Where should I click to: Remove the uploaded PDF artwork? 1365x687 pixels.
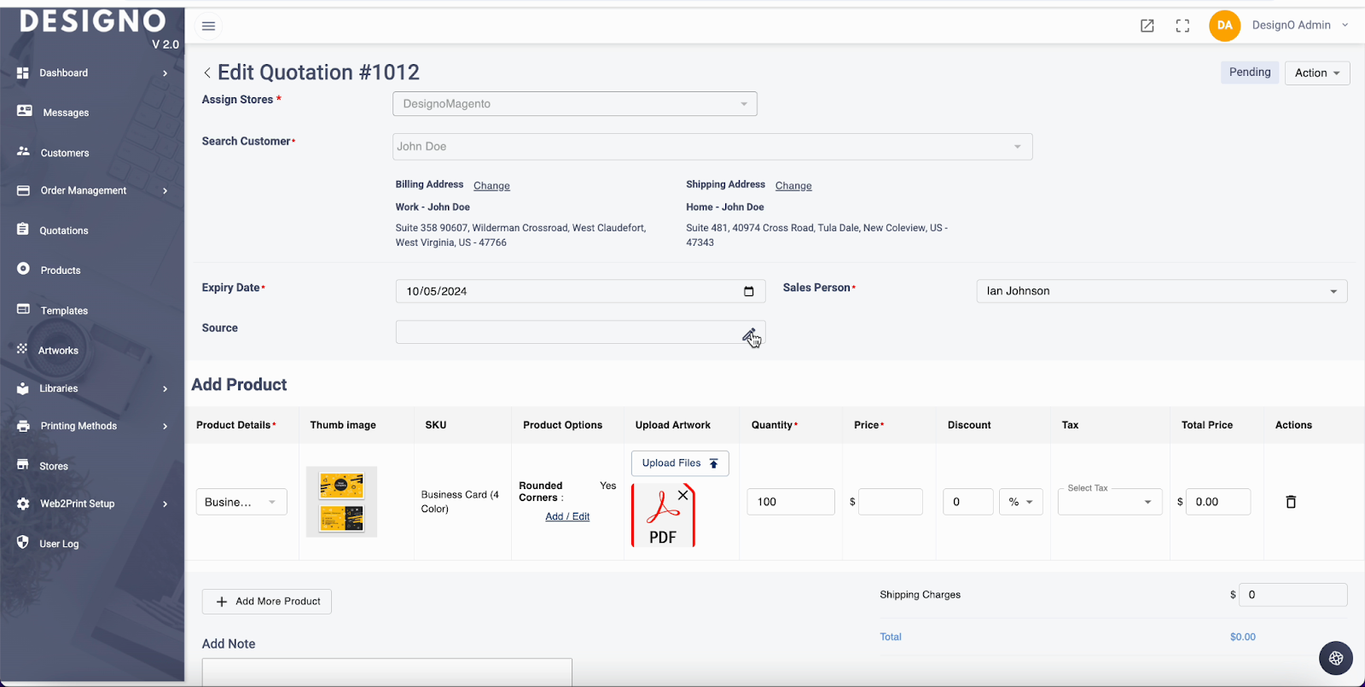point(682,495)
